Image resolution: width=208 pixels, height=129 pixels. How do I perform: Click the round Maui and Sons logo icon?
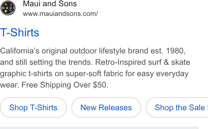tap(8, 8)
